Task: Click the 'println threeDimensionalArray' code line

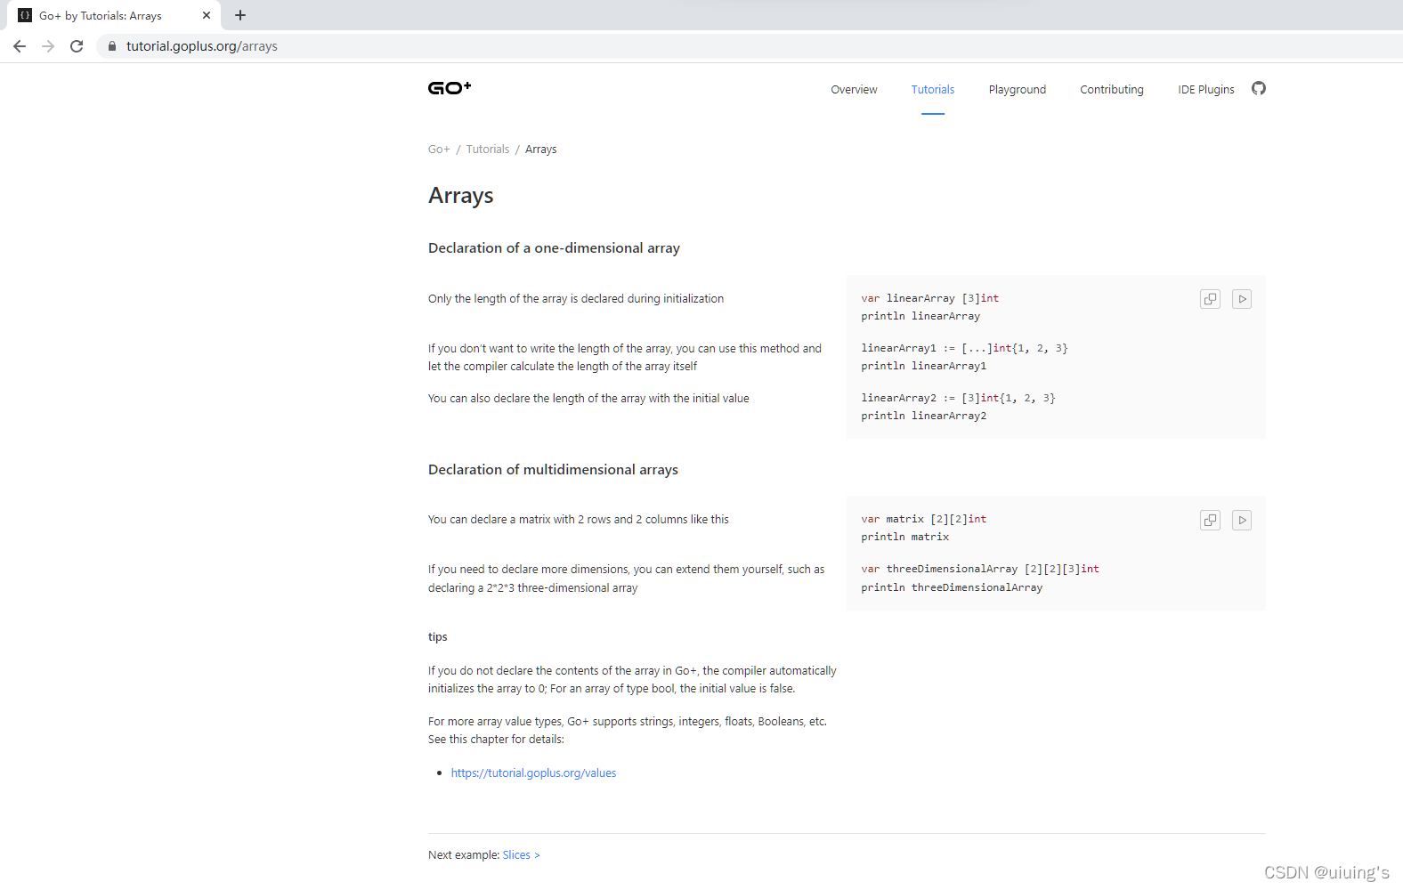Action: click(952, 588)
